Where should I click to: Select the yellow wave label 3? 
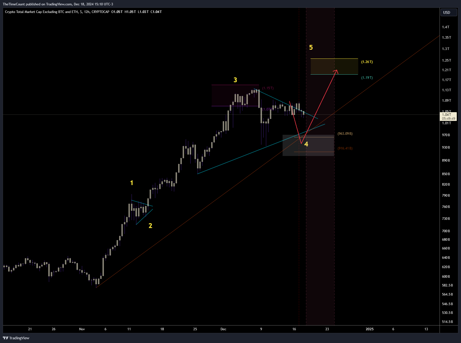(235, 80)
